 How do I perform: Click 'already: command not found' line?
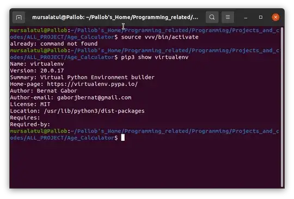tap(54, 44)
